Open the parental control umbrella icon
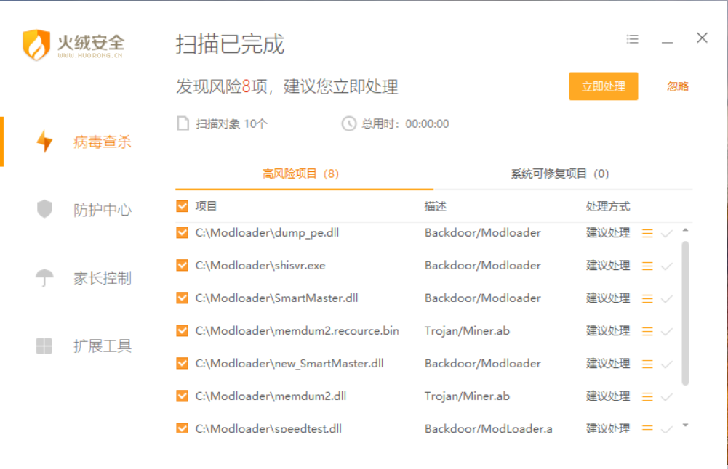 tap(44, 278)
